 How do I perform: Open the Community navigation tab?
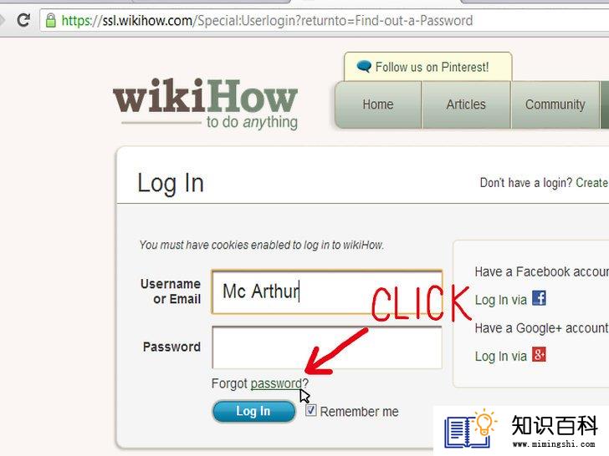555,104
